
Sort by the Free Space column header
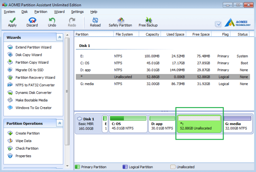[x=201, y=34]
